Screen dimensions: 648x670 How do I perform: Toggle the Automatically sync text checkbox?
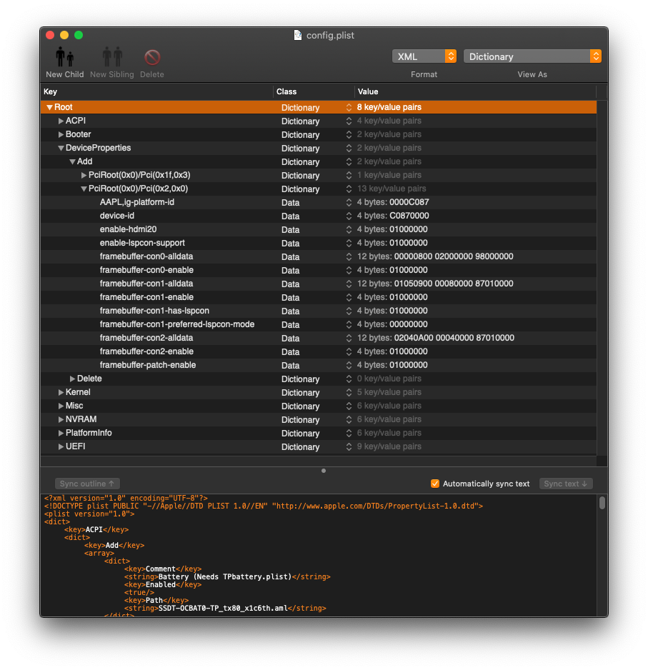pos(435,484)
